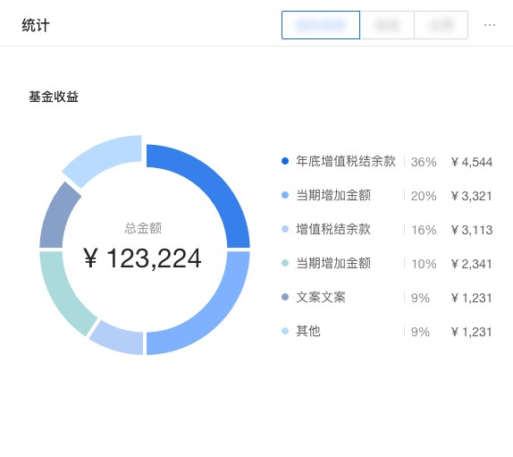Switch to the middle segmented tab
The height and width of the screenshot is (457, 513).
click(x=387, y=25)
